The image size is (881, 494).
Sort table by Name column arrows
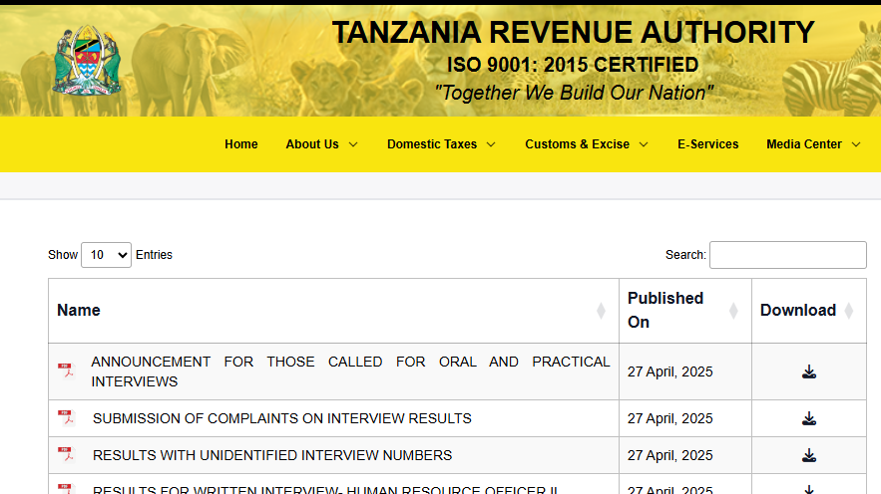pyautogui.click(x=601, y=311)
